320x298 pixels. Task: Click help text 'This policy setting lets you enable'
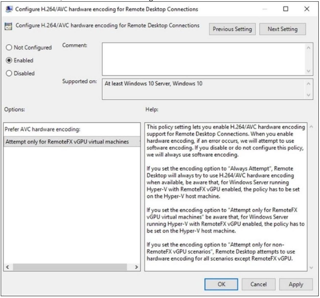coord(188,127)
